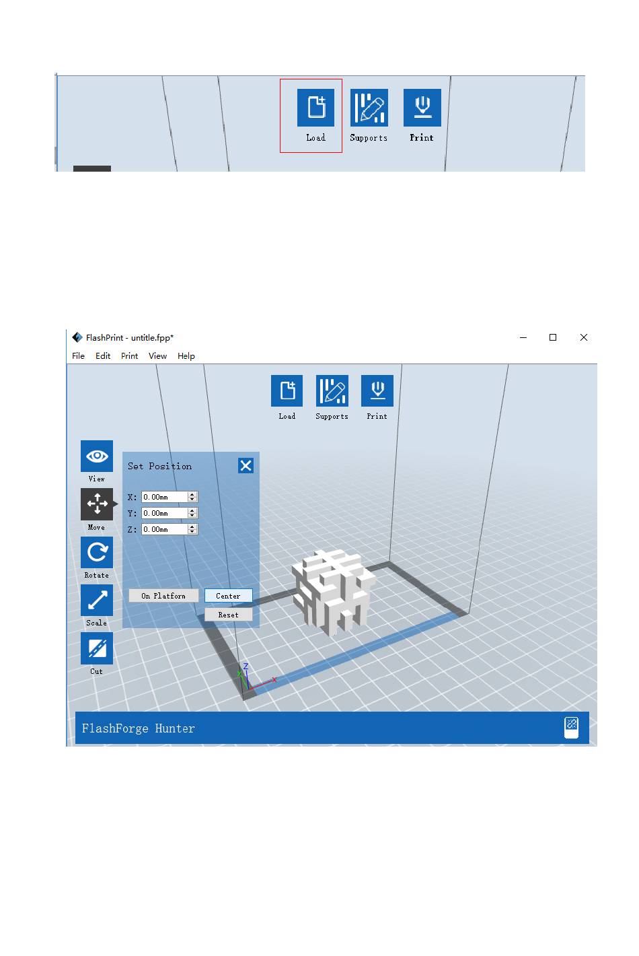Image resolution: width=639 pixels, height=956 pixels.
Task: Click the Set Position panel title
Action: (160, 466)
